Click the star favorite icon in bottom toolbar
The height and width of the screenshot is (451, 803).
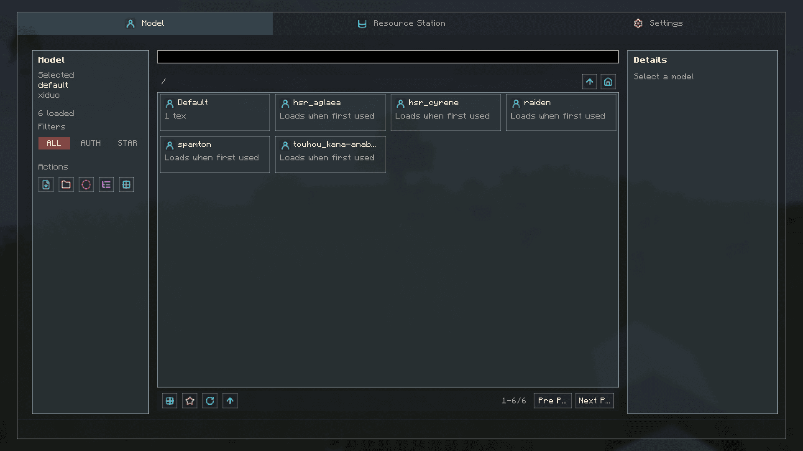coord(190,401)
